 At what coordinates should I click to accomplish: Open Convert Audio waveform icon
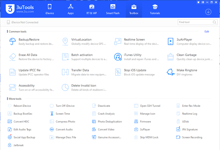click(52, 129)
